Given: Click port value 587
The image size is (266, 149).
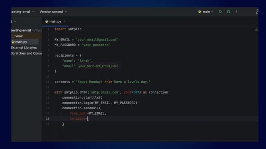Looking at the screenshot, I should pyautogui.click(x=136, y=92).
